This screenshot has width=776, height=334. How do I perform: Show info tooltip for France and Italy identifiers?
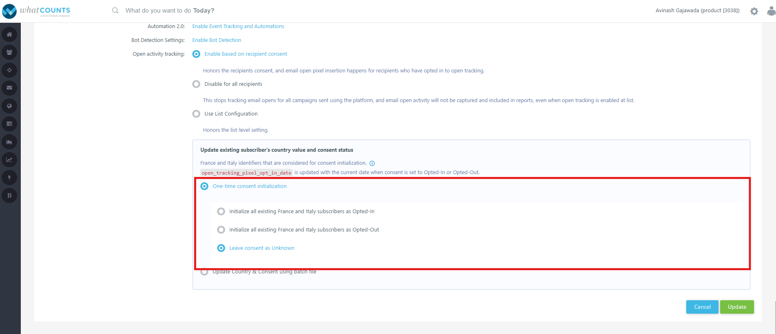pos(372,164)
